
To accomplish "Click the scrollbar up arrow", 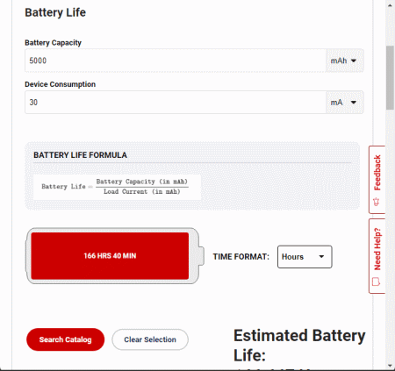I will [x=390, y=5].
